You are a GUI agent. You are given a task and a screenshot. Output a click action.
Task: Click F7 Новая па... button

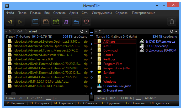(x=136, y=103)
